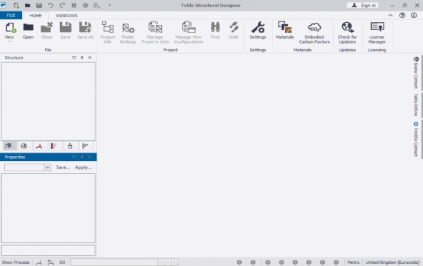Image resolution: width=423 pixels, height=266 pixels.
Task: Open an existing project file
Action: click(28, 30)
